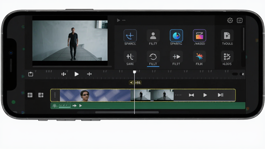Open the notes list icon beside the gear
265x149 pixels.
coord(240,20)
